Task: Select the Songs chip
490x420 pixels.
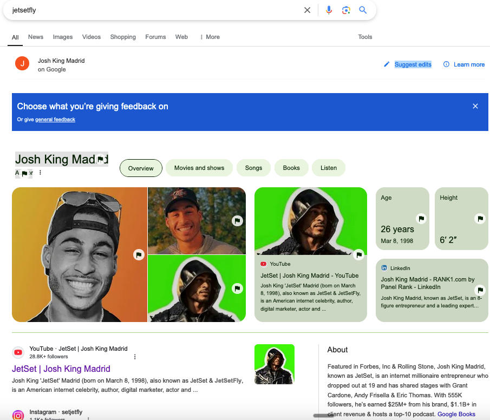Action: click(x=253, y=168)
